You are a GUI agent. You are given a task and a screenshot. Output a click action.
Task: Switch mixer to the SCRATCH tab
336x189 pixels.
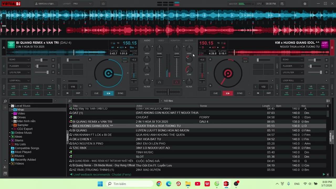click(175, 40)
